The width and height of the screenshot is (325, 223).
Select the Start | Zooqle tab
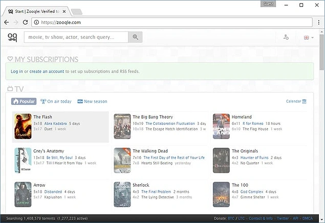point(36,11)
